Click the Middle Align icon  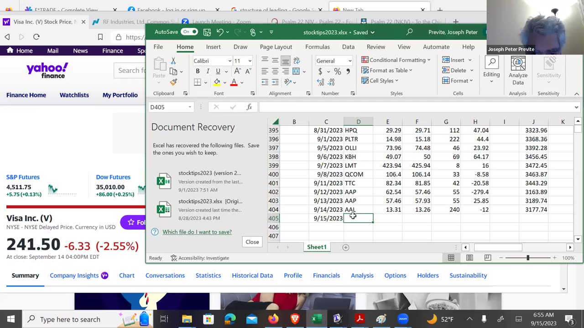275,61
